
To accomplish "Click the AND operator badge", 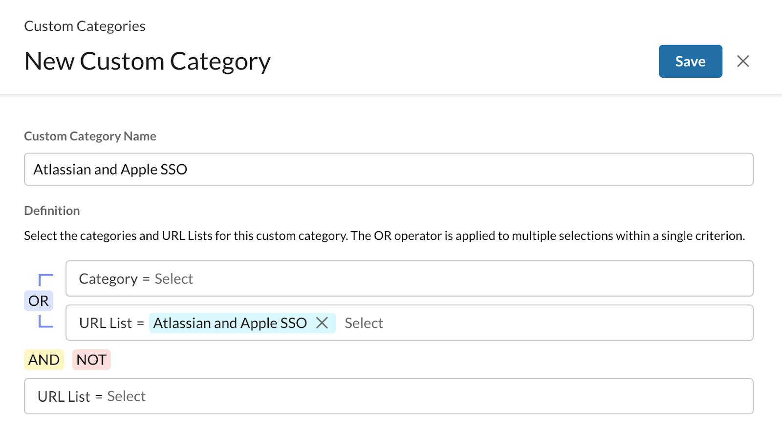I will [44, 360].
